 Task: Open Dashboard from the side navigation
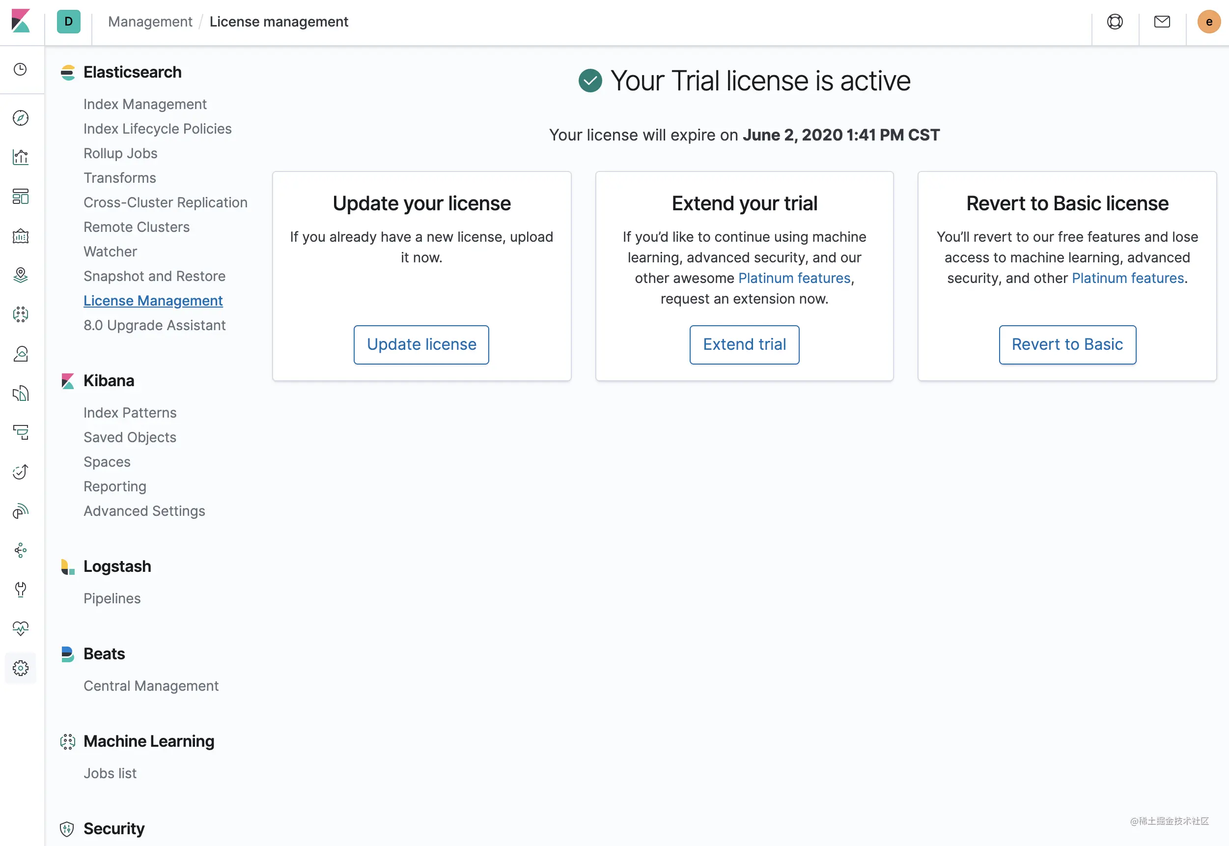click(x=21, y=196)
